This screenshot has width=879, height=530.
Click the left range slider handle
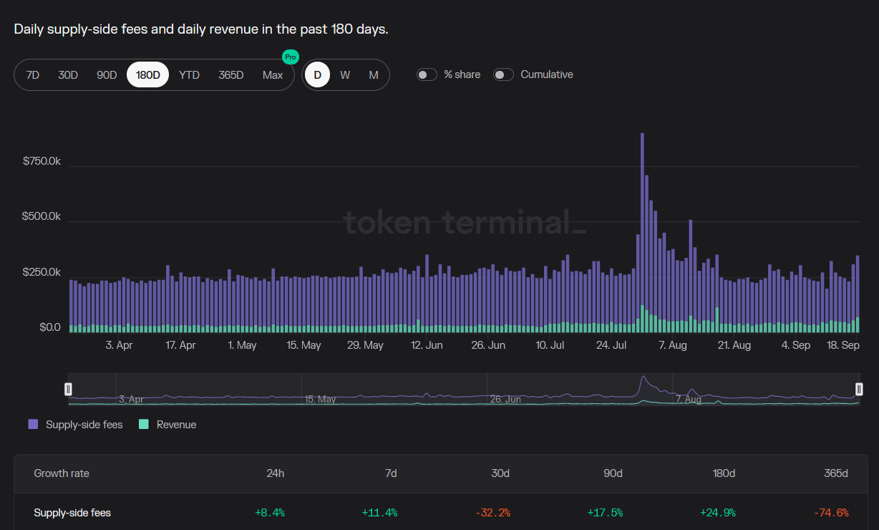[69, 389]
